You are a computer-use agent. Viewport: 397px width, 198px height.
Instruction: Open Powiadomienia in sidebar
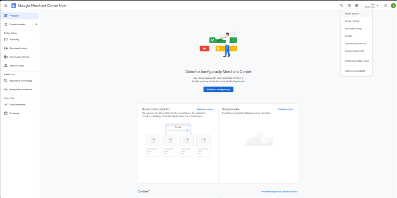[19, 24]
